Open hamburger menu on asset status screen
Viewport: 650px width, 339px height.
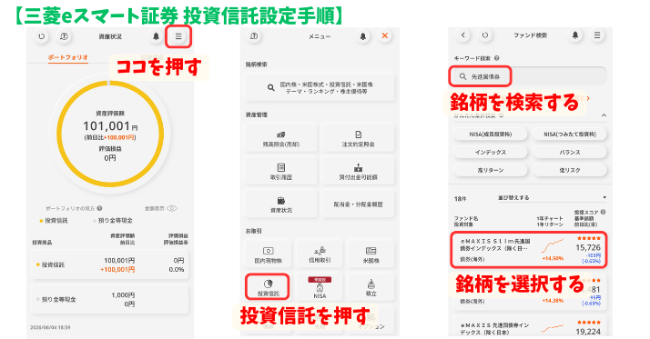(178, 36)
